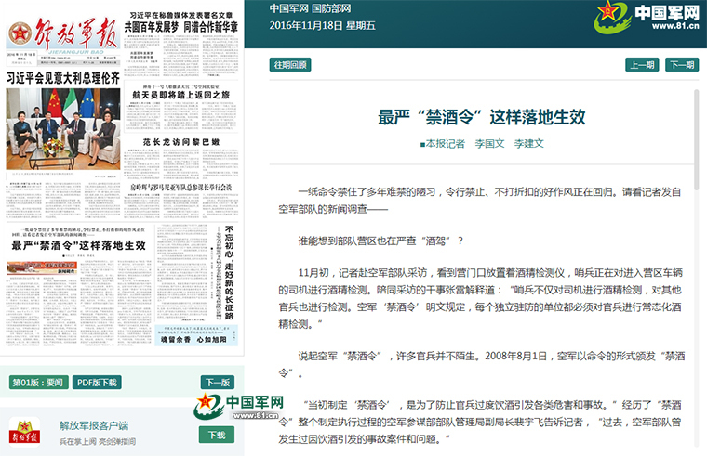Viewport: 707px width, 456px height.
Task: Open headline 航天员即将踏上返回之旅
Action: (180, 95)
